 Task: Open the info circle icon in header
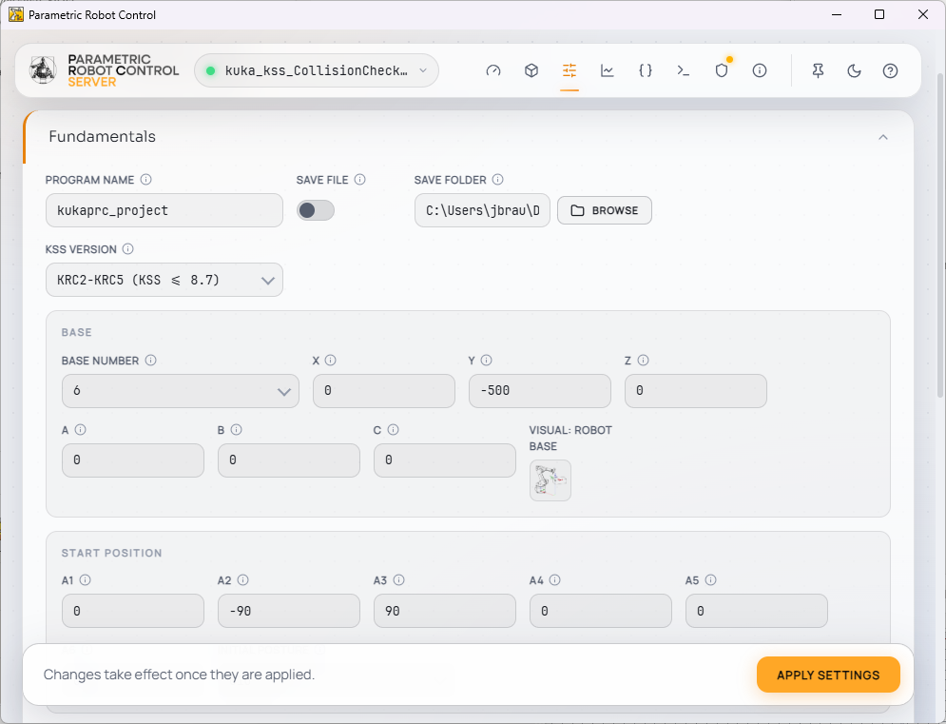coord(760,70)
